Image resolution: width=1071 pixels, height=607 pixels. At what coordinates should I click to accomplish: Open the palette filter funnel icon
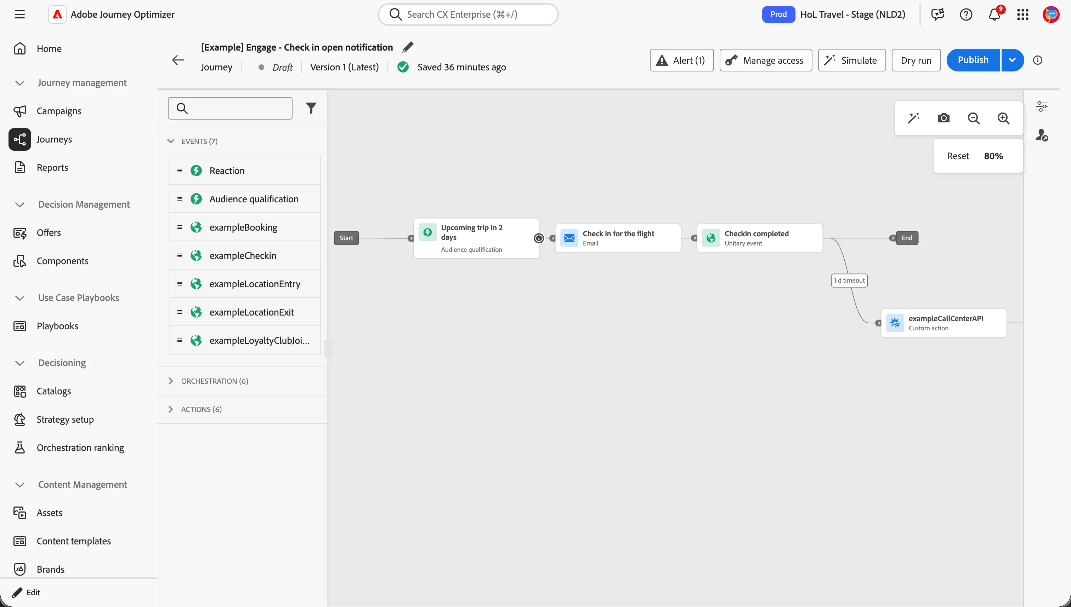point(311,108)
